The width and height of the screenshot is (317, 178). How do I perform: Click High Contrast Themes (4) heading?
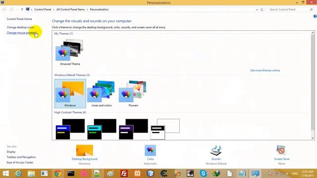point(70,112)
